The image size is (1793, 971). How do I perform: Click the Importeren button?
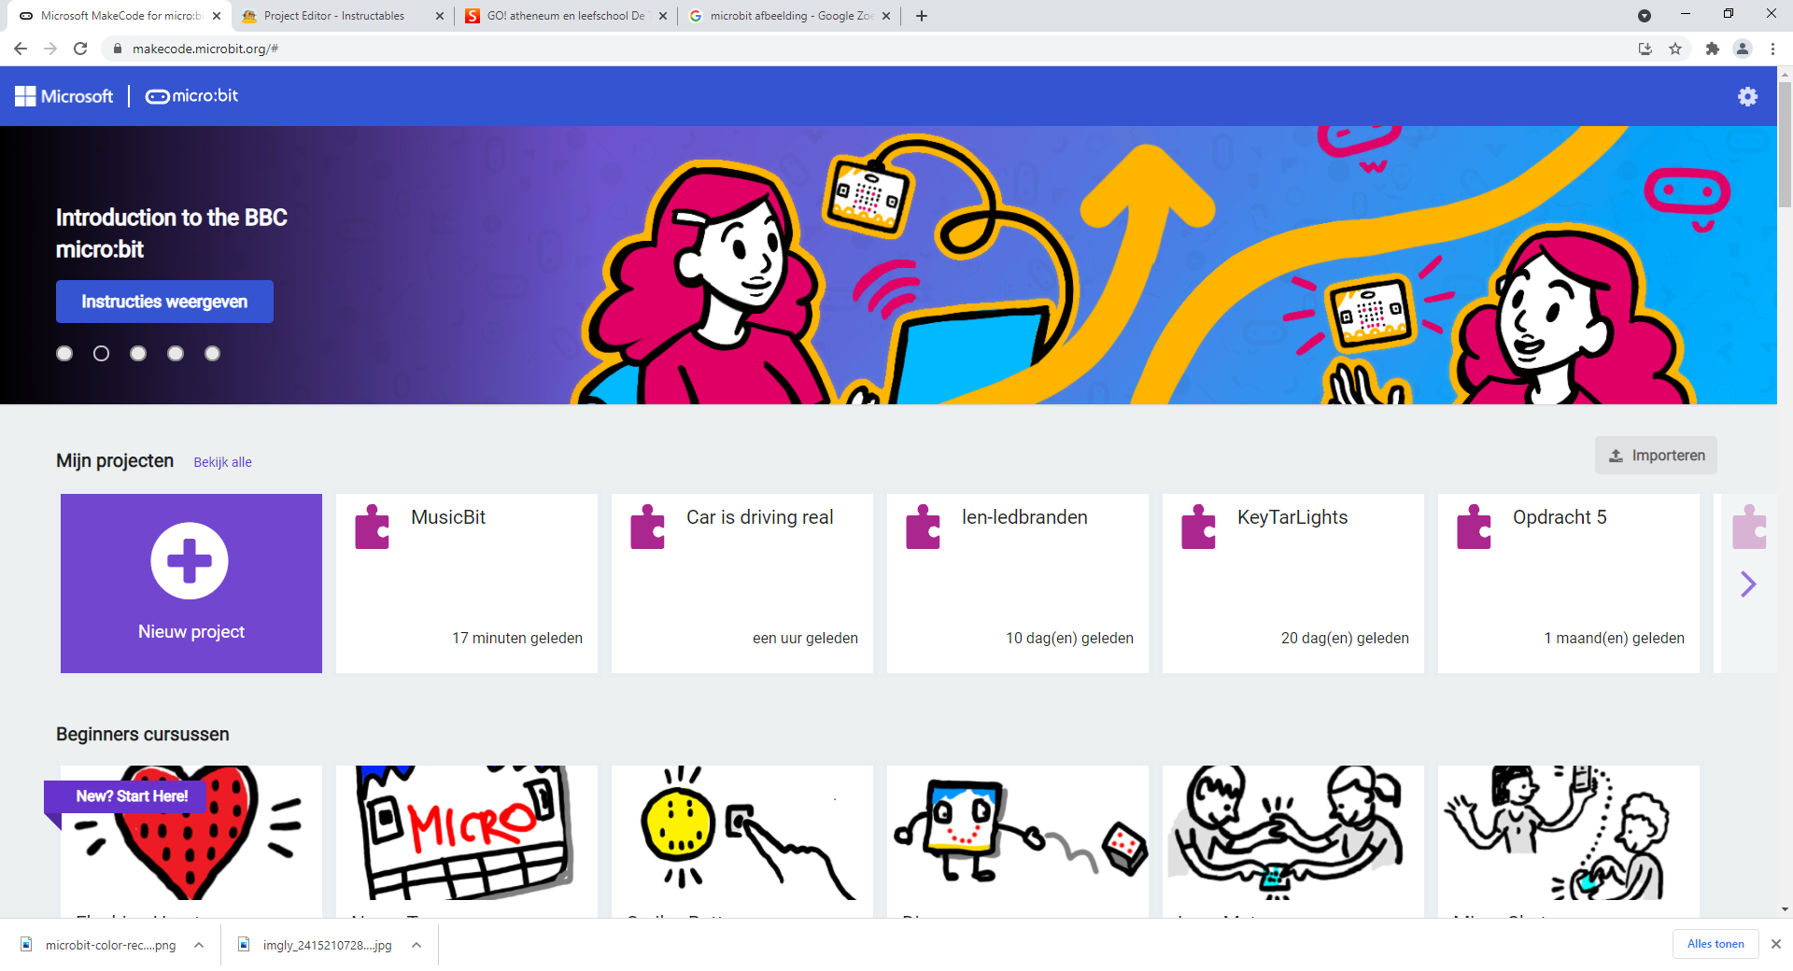click(1656, 456)
